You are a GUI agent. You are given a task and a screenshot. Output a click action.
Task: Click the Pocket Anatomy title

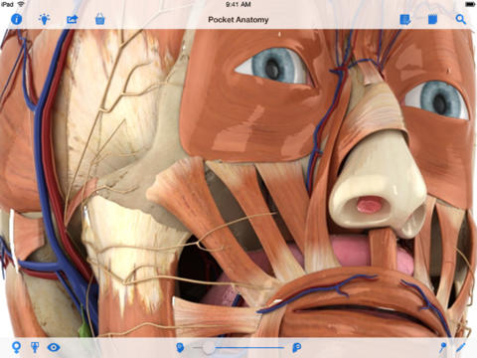(x=238, y=20)
